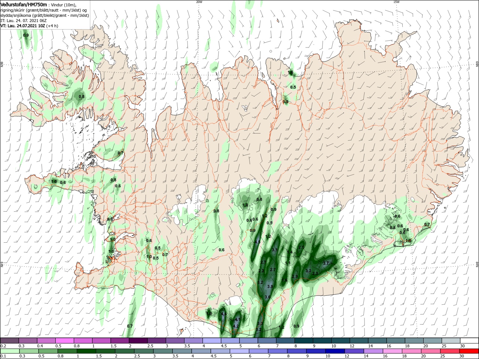479x359 pixels.
Task: Click the precipitation value '3.3'
Action: tap(260, 323)
